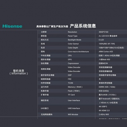Image resolution: width=127 pixels, height=127 pixels.
Task: Select the Backlight Mode label
Action: point(75,40)
